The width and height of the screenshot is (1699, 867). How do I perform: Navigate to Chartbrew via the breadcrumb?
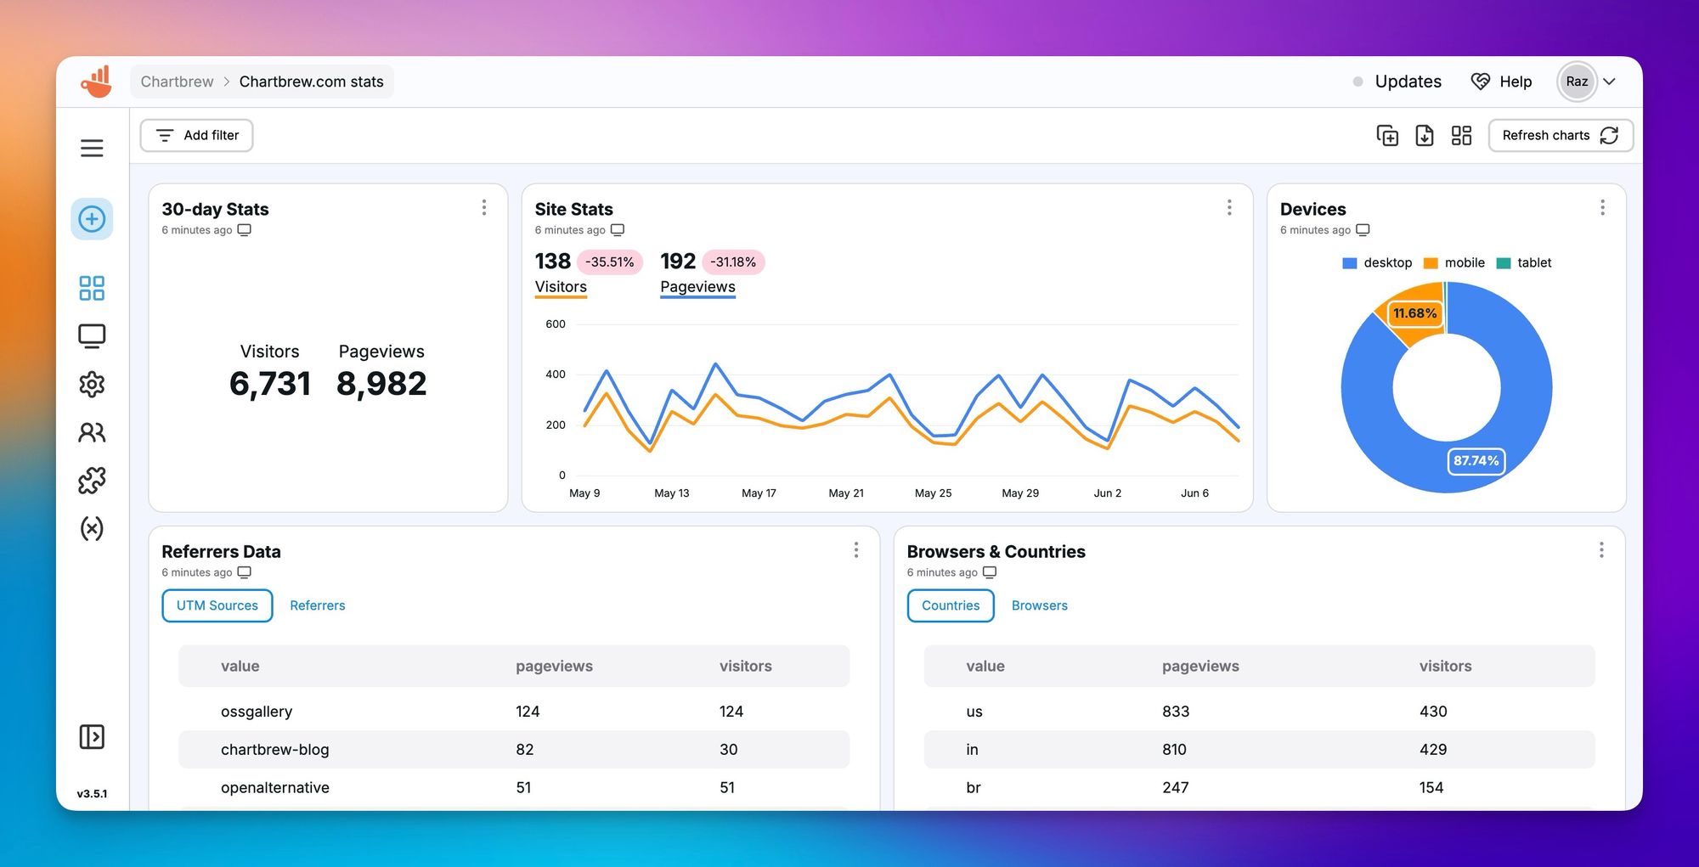(177, 82)
